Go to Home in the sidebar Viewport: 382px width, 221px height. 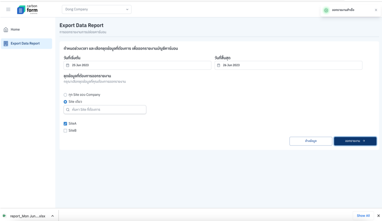[15, 29]
